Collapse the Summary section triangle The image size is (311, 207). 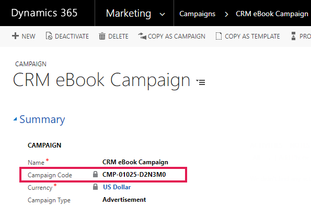(x=15, y=119)
